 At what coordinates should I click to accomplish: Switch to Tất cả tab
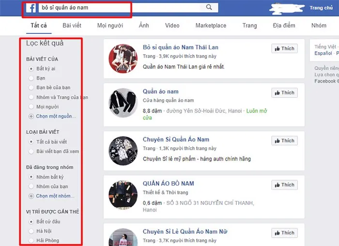39,26
